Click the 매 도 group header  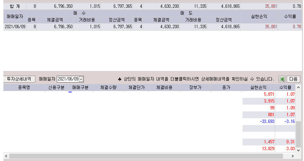coord(186,13)
